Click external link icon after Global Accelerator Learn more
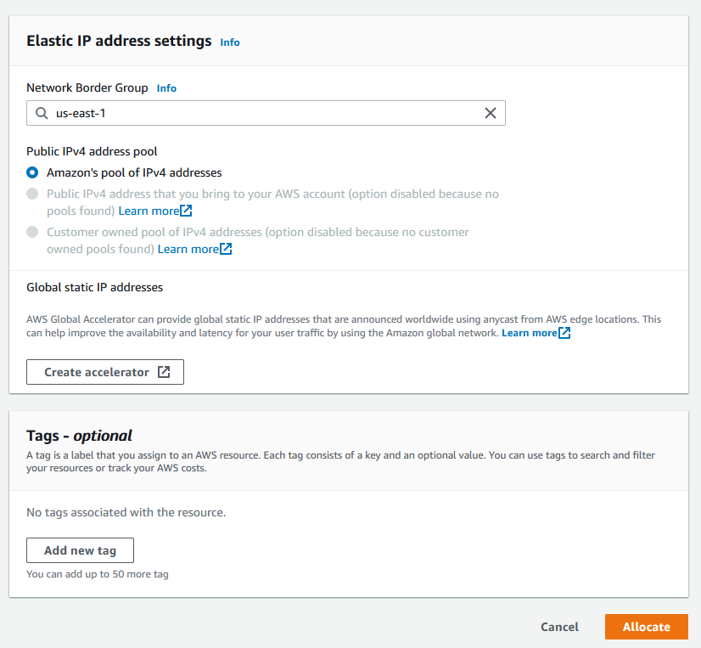 click(564, 333)
